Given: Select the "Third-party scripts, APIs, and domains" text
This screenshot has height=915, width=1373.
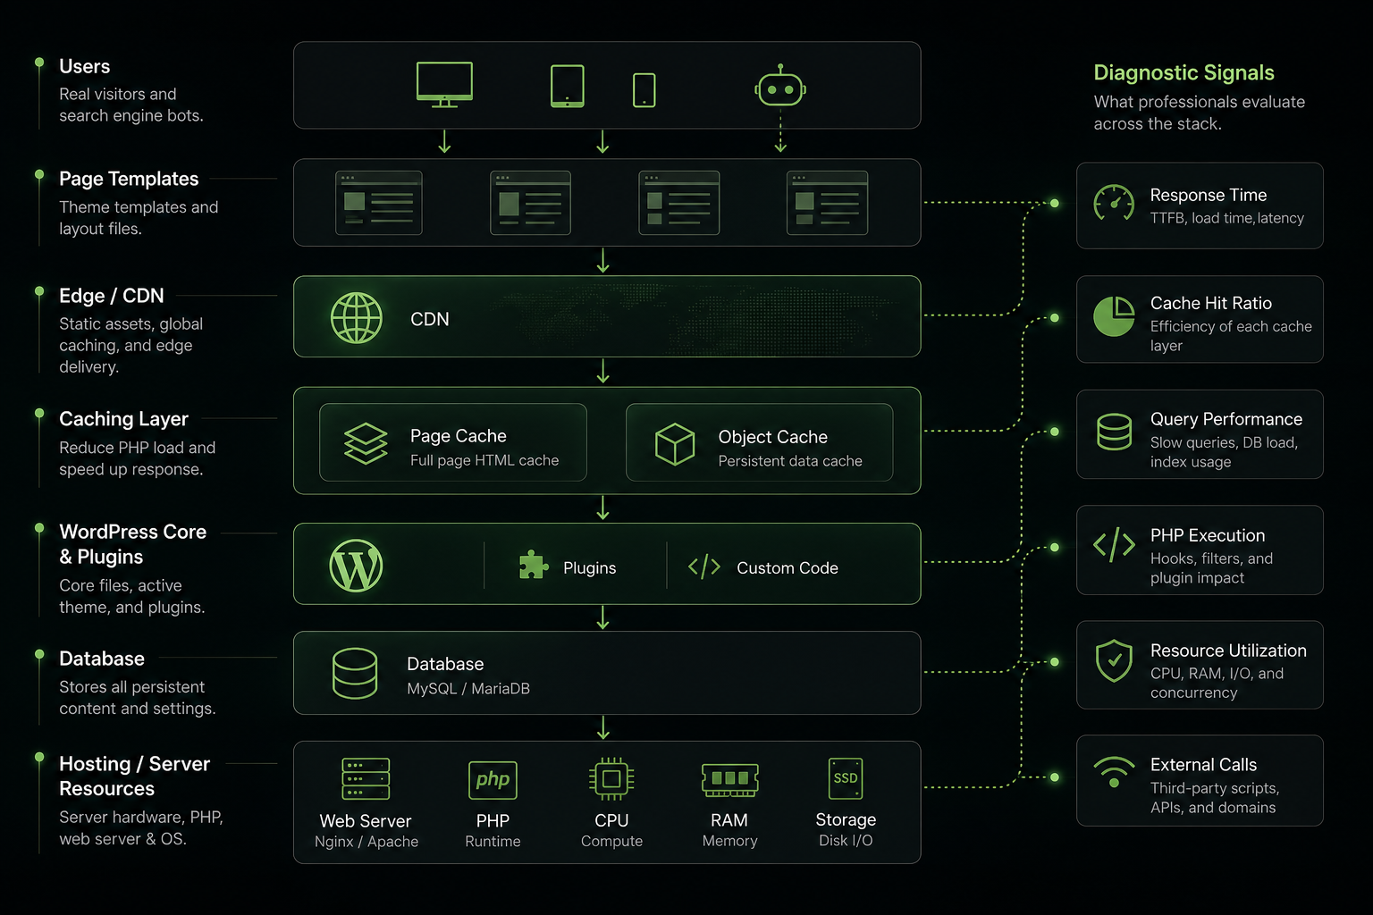Looking at the screenshot, I should 1214,798.
